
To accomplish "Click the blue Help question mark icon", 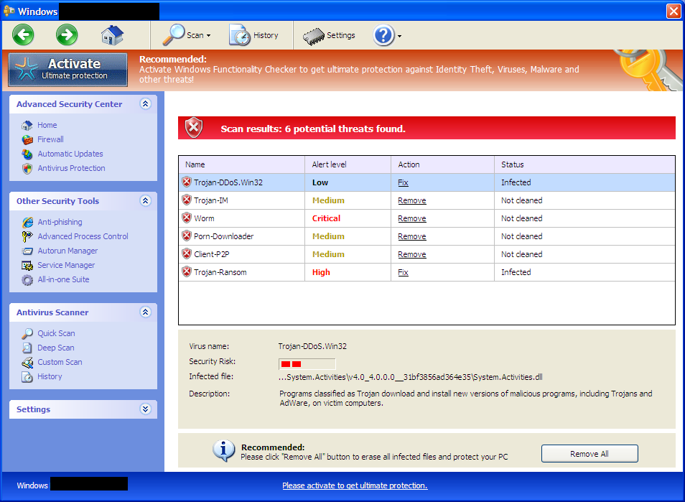I will pos(383,35).
